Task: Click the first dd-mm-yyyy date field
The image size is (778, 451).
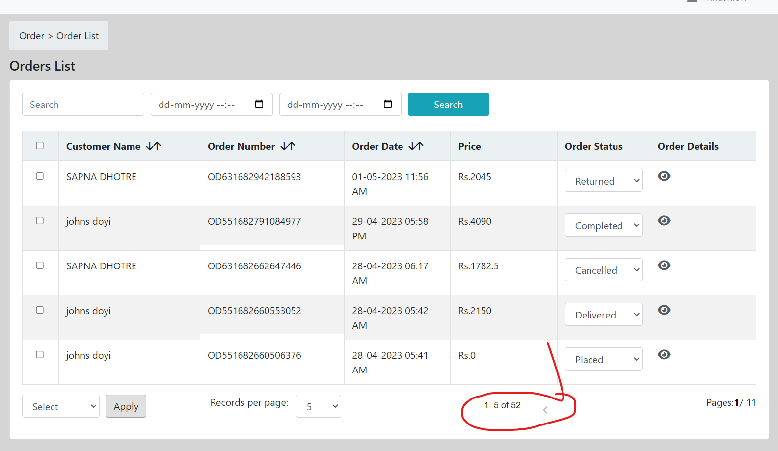Action: pos(212,105)
